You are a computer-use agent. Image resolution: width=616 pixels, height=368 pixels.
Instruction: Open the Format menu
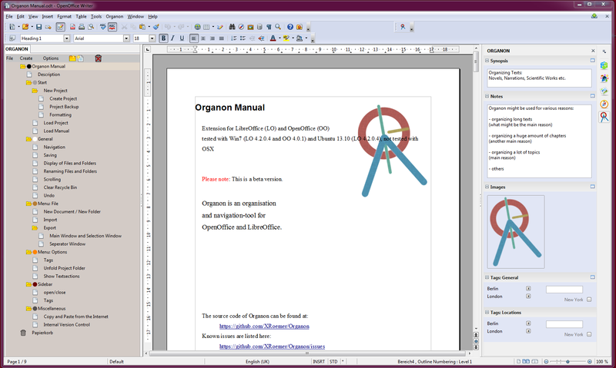click(x=64, y=16)
